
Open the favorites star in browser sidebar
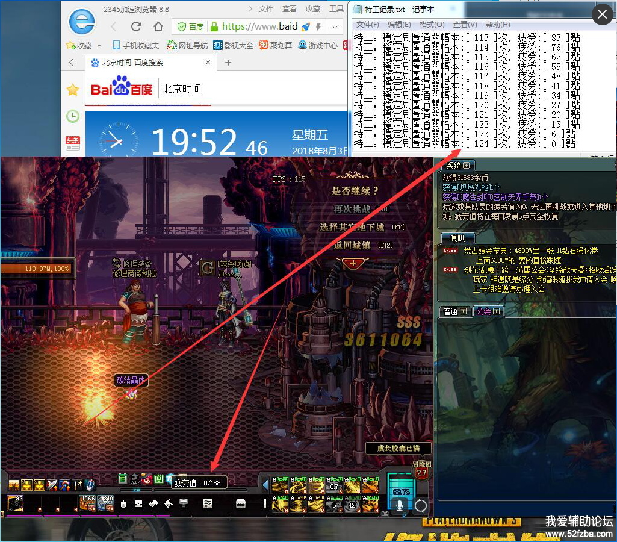(x=73, y=90)
